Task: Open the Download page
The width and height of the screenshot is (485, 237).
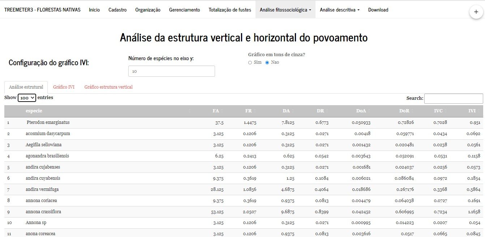Action: coord(378,10)
